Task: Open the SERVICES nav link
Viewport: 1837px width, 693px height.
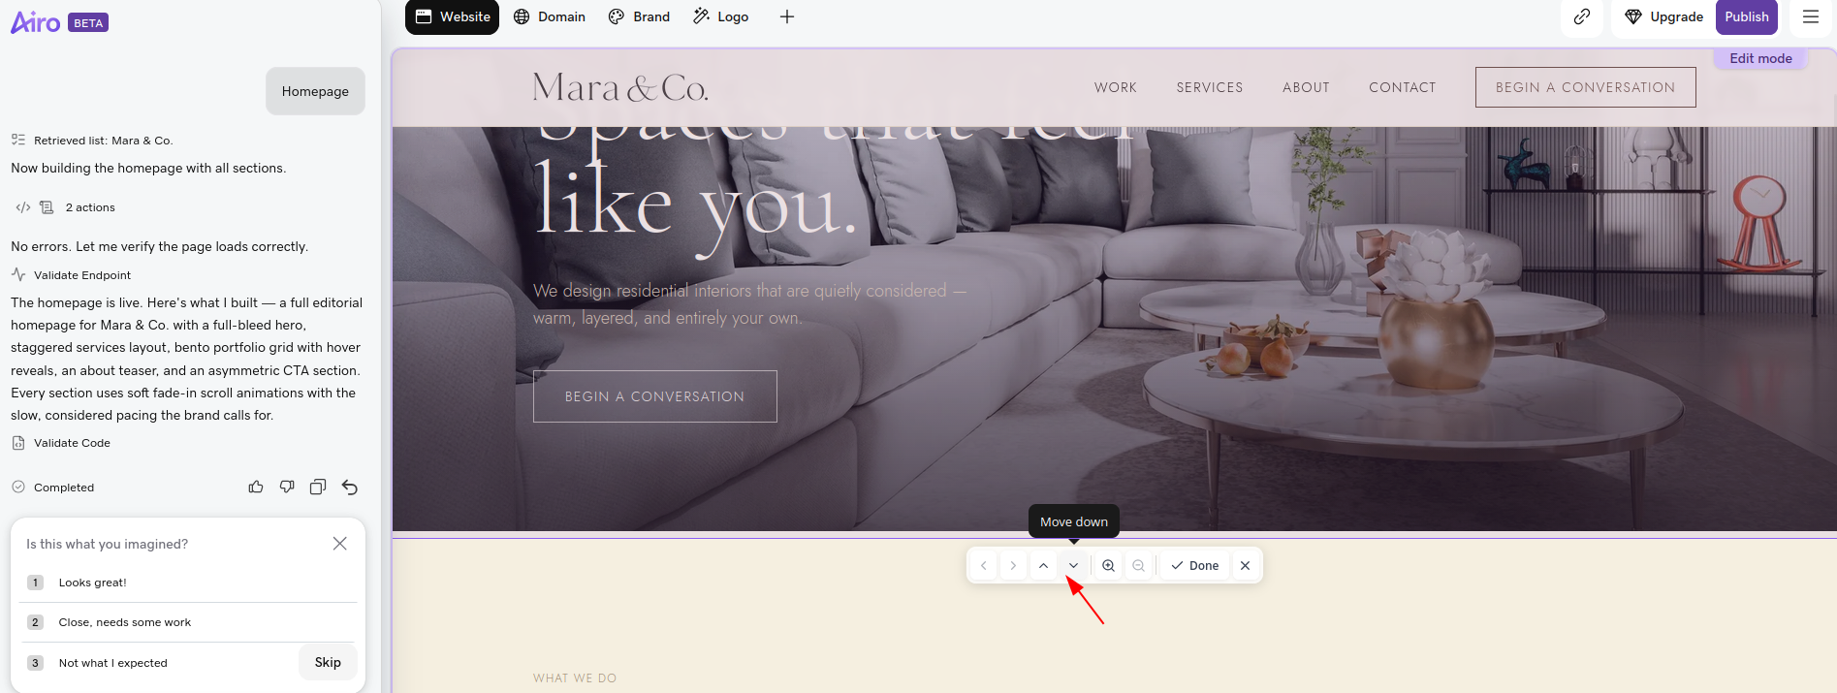Action: click(x=1210, y=87)
